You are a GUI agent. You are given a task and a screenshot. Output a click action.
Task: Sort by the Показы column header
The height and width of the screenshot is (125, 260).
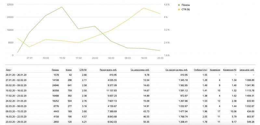pyautogui.click(x=55, y=70)
